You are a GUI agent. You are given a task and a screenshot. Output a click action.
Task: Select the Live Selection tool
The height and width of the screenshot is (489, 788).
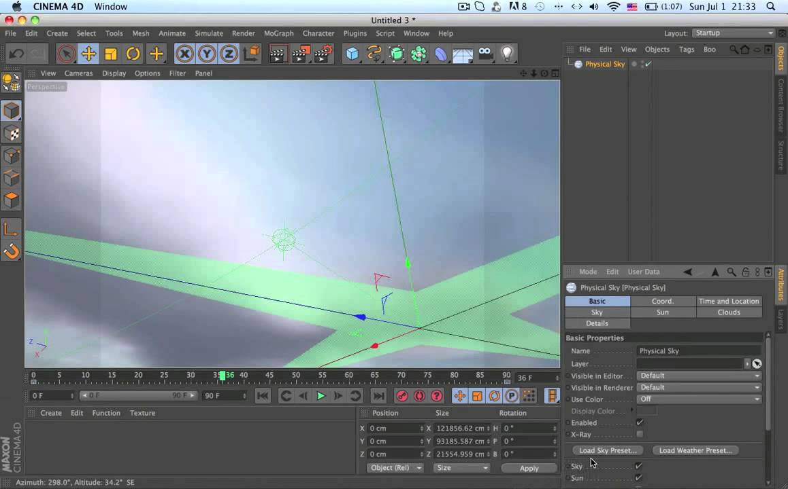coord(66,54)
